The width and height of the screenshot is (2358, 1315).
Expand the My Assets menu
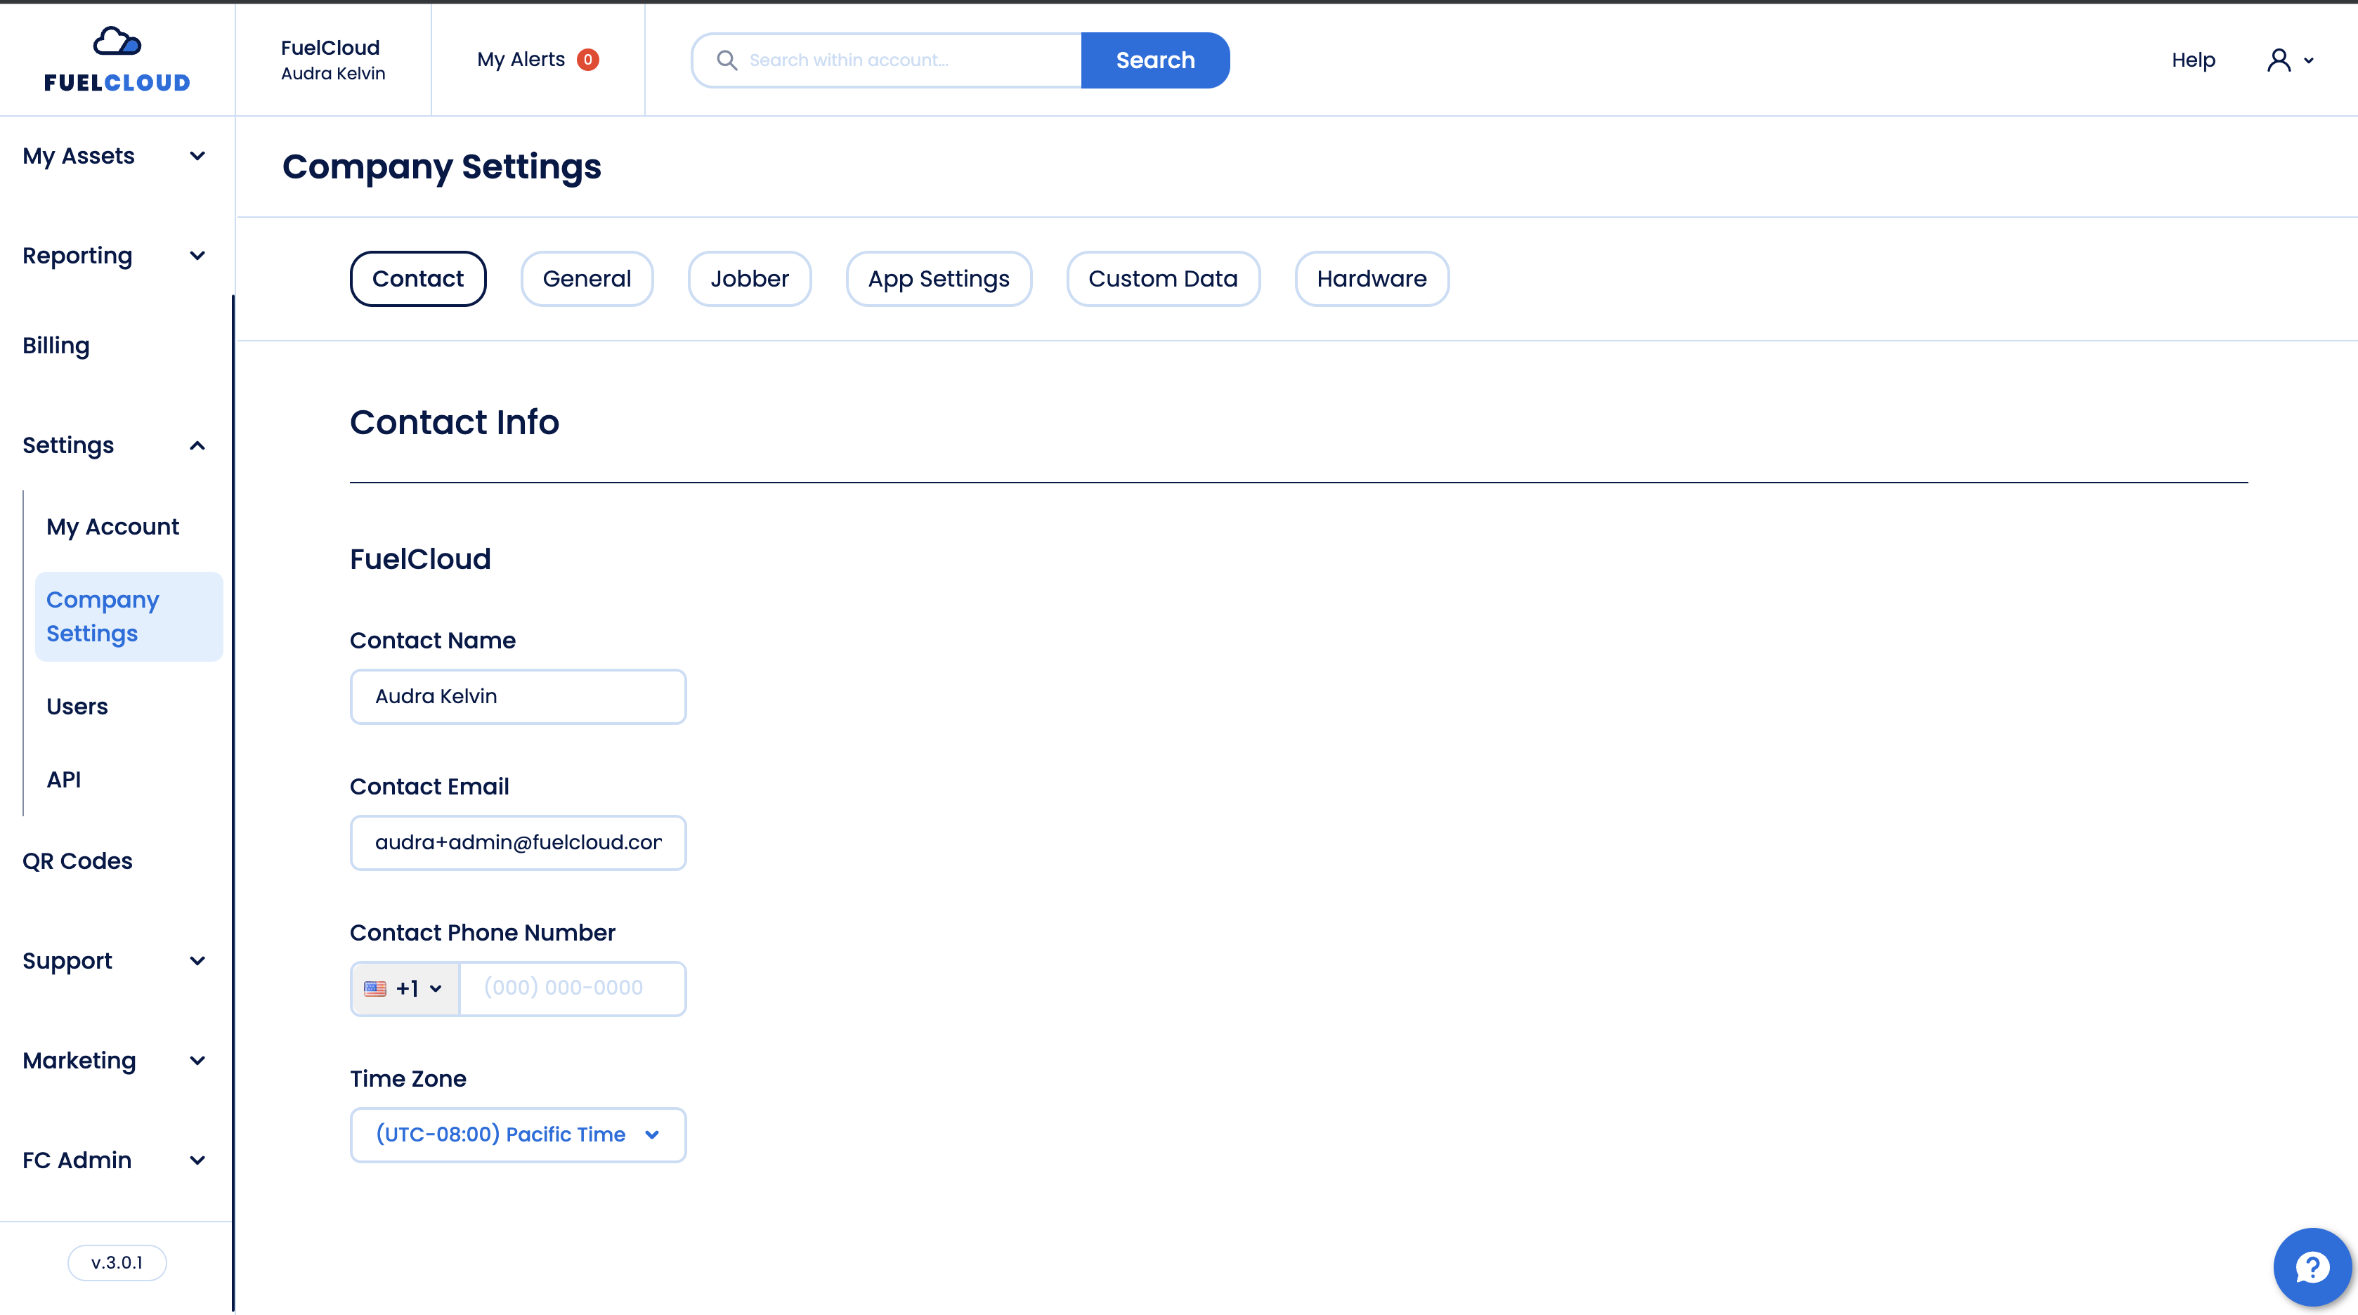click(x=115, y=155)
